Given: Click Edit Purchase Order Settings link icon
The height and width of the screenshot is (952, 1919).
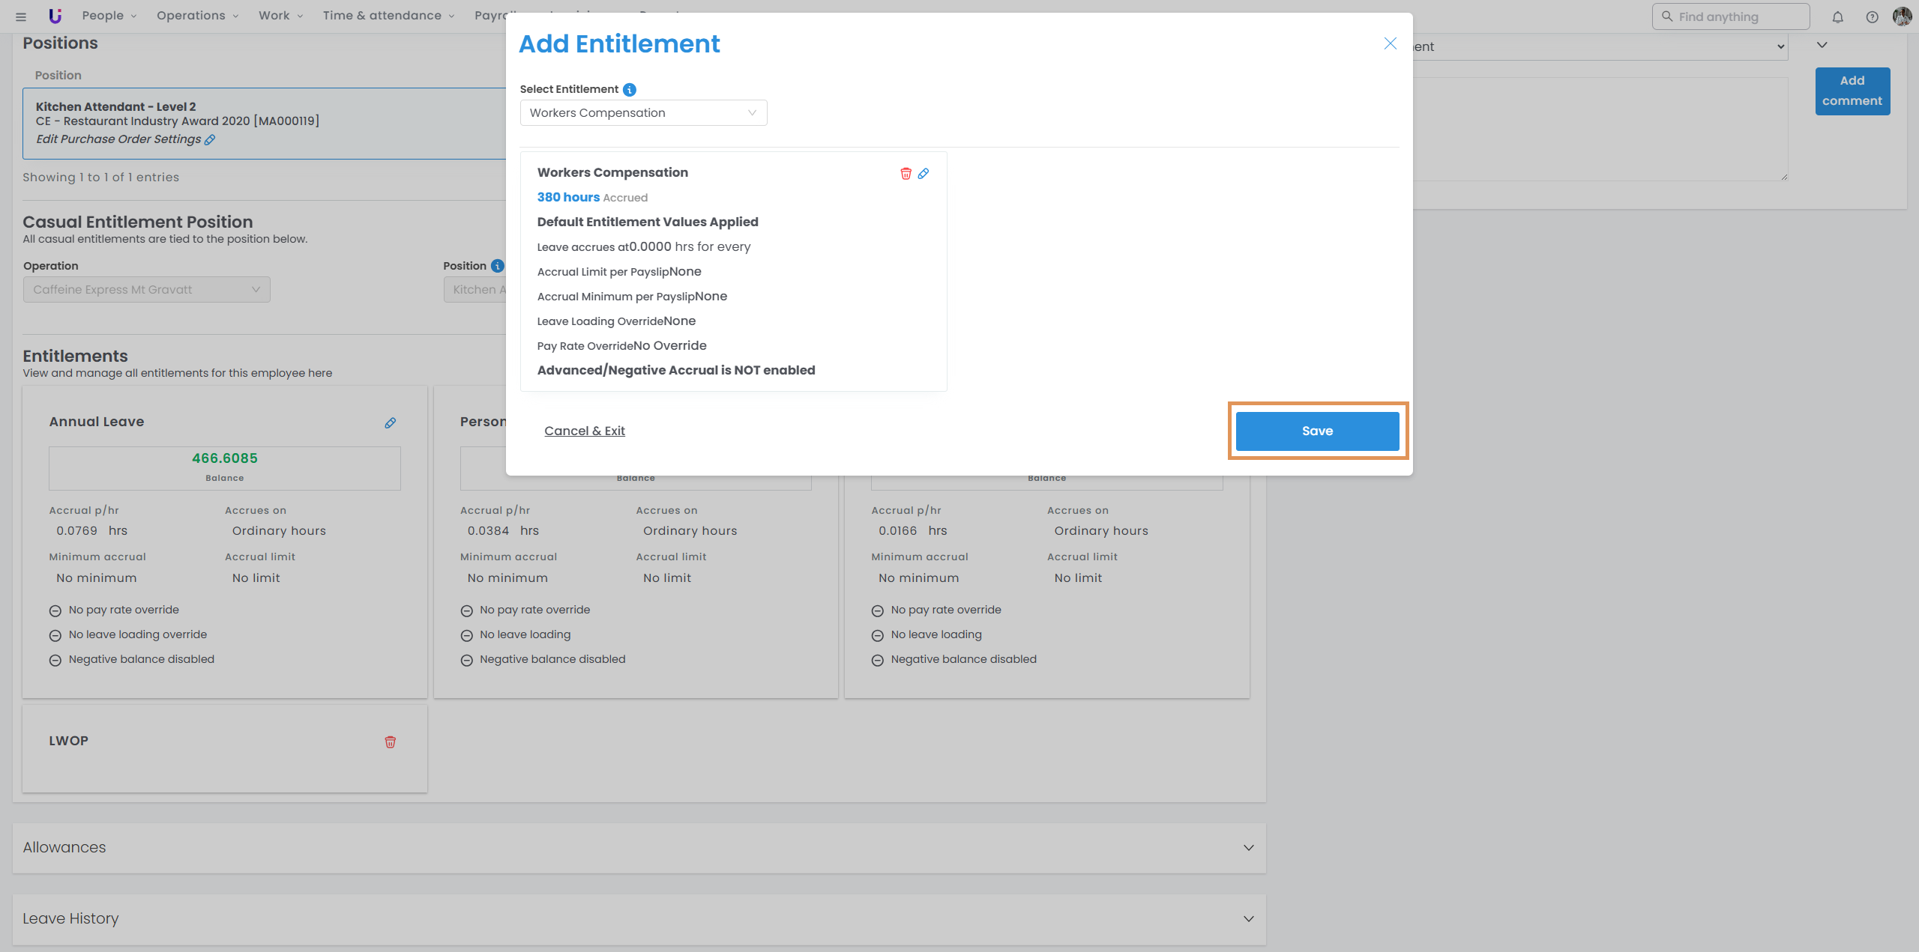Looking at the screenshot, I should coord(210,140).
